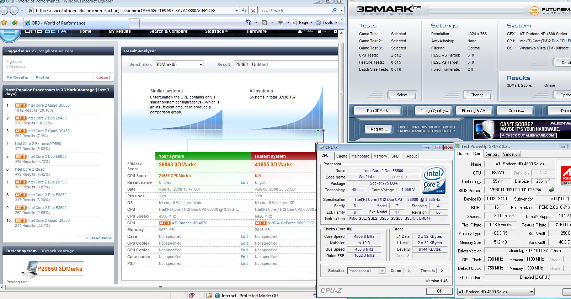
Task: Click the Result field showing 29863 - Untitled
Action: click(x=286, y=64)
